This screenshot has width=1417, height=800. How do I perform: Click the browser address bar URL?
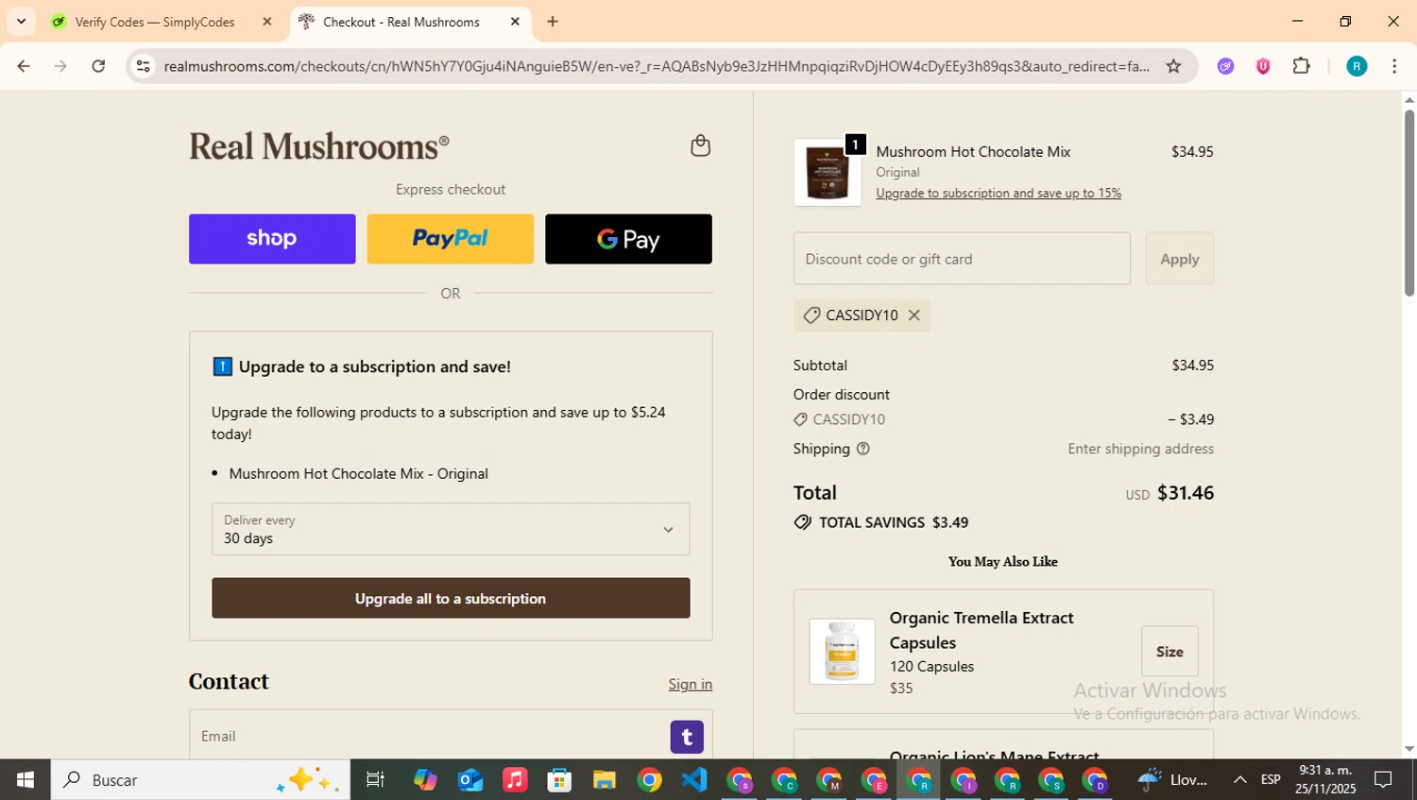657,66
